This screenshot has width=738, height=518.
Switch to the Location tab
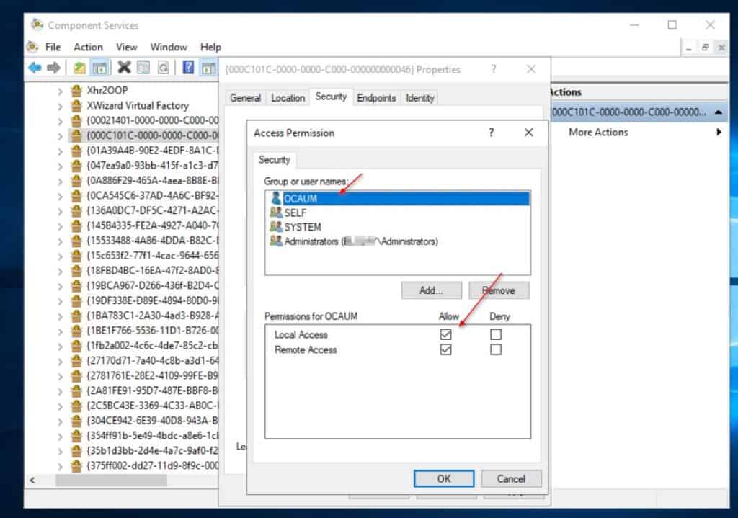coord(288,98)
